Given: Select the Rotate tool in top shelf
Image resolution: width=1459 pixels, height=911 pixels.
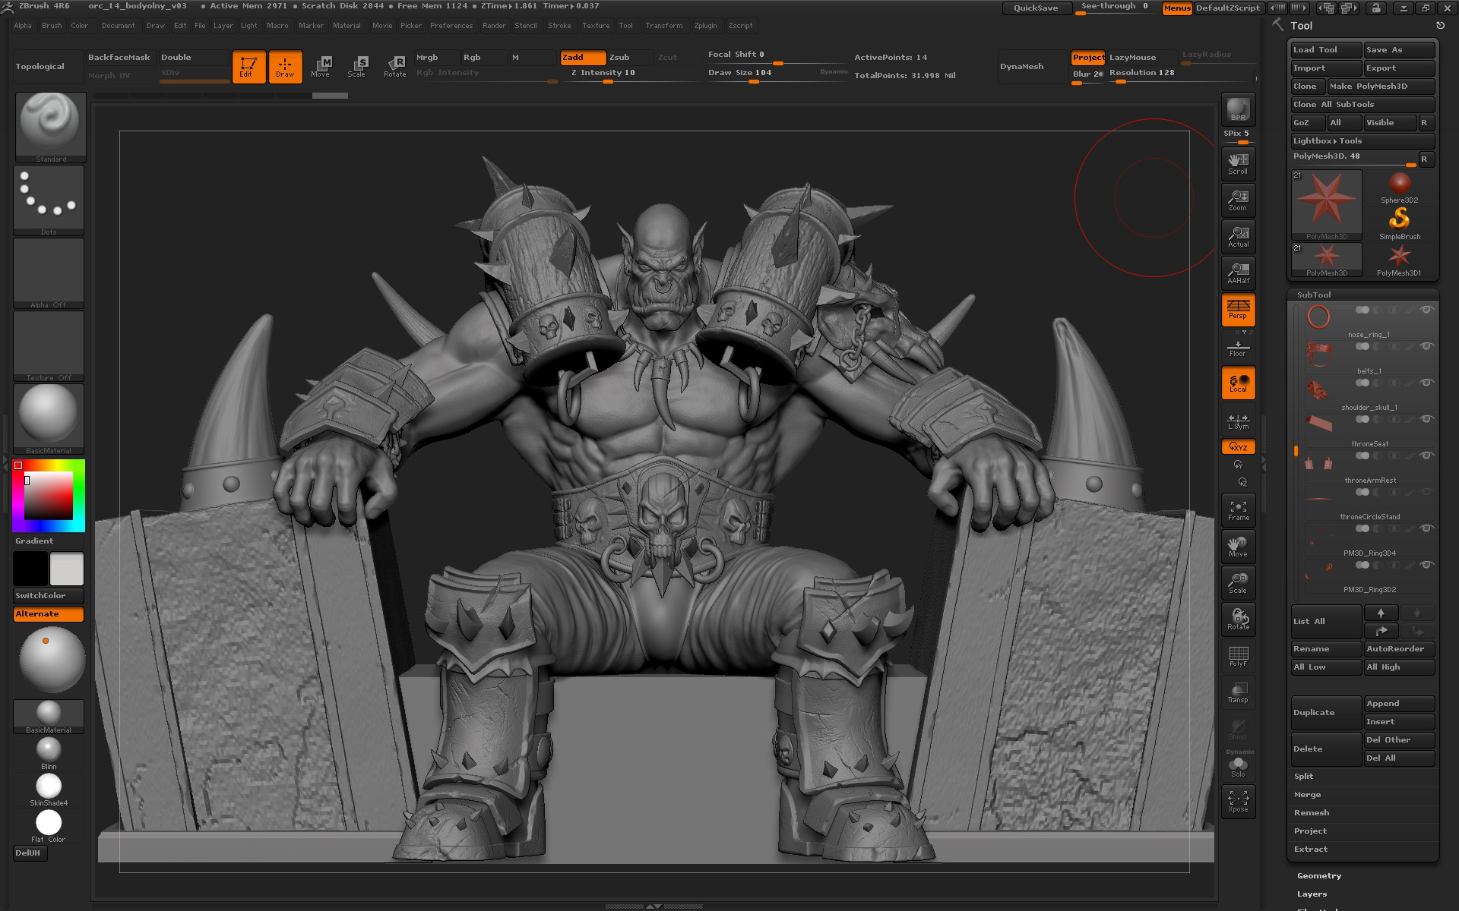Looking at the screenshot, I should click(x=394, y=67).
